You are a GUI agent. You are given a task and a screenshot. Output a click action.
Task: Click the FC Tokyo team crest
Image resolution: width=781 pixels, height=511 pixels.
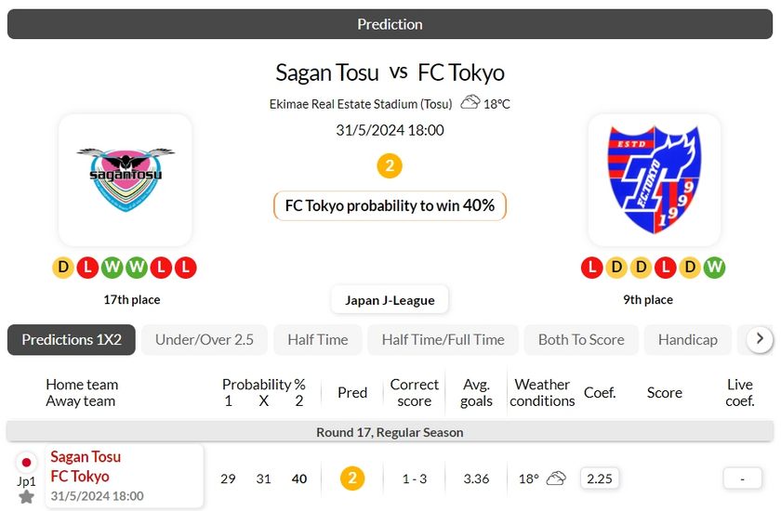pyautogui.click(x=654, y=178)
